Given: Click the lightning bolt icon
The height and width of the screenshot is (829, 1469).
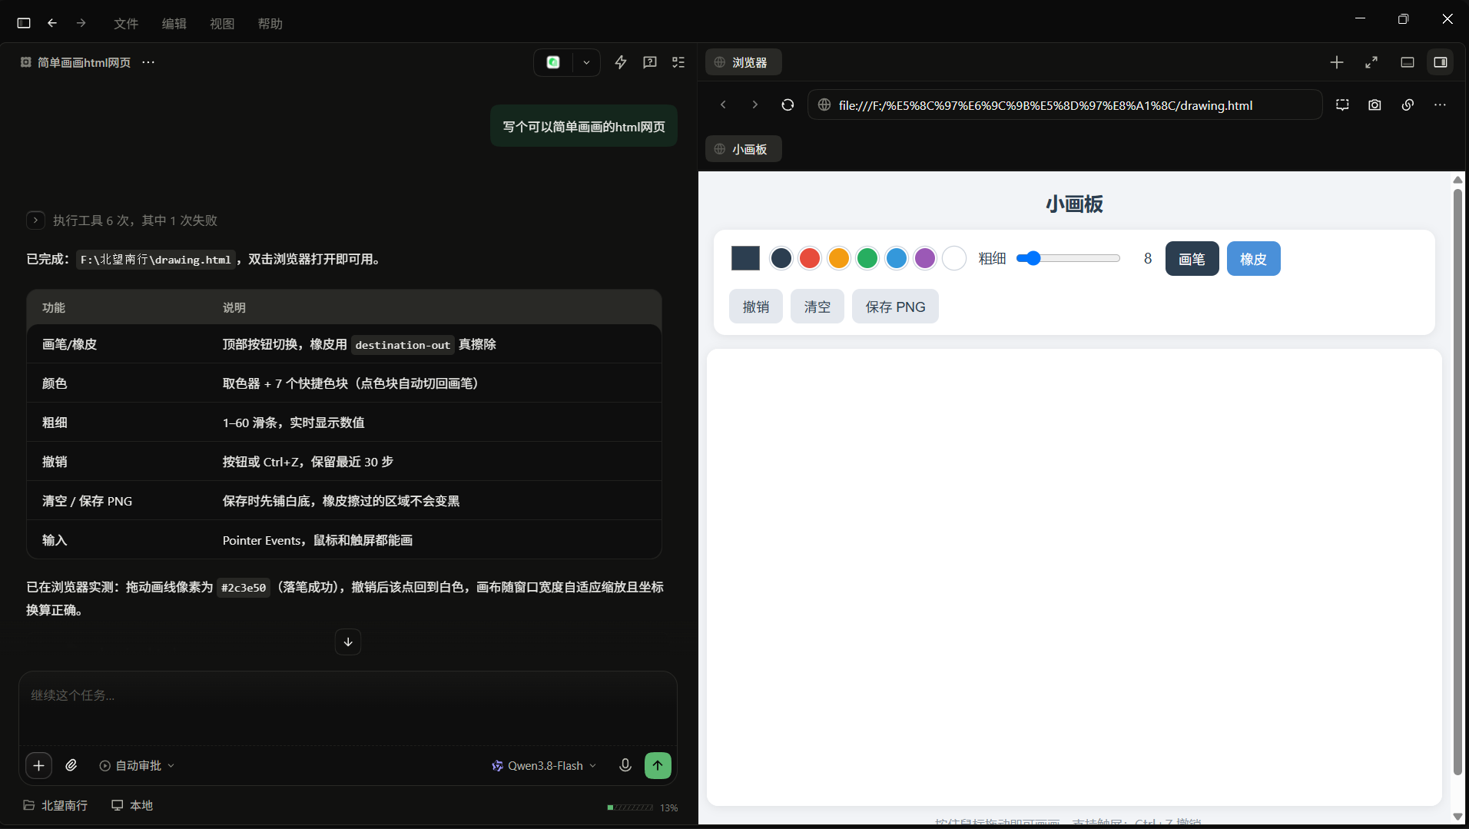Looking at the screenshot, I should tap(621, 62).
